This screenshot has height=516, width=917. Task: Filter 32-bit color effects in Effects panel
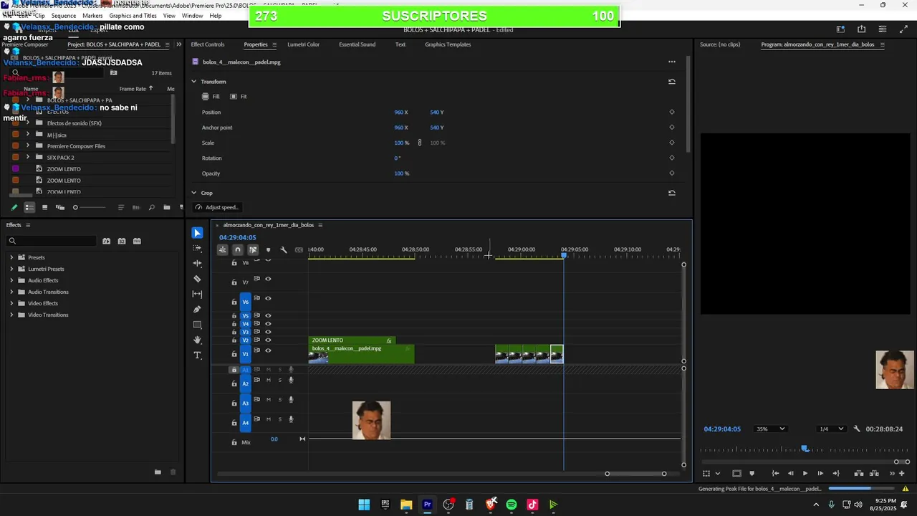pyautogui.click(x=122, y=241)
